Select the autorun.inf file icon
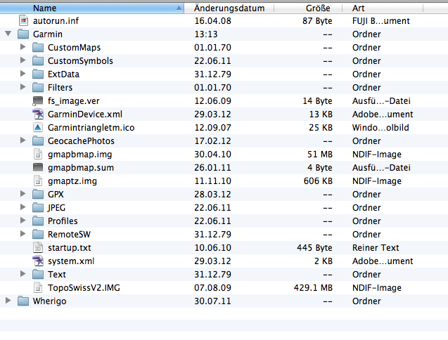The height and width of the screenshot is (340, 448). point(24,20)
